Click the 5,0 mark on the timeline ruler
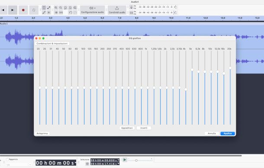The height and width of the screenshot is (168, 264). pos(85,18)
